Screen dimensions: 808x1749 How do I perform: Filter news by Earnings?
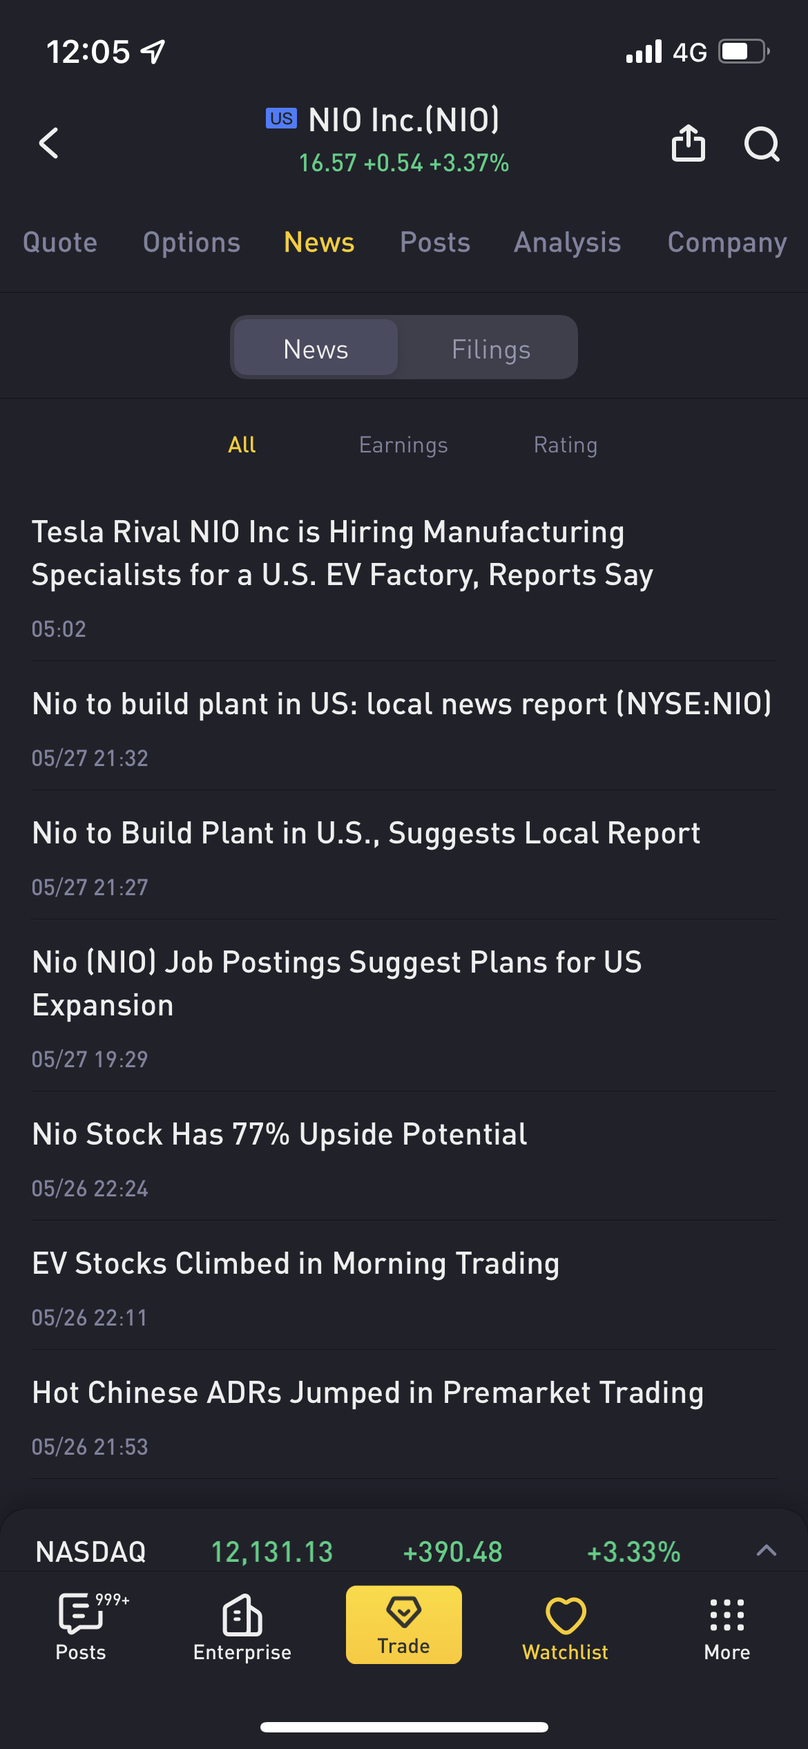403,445
